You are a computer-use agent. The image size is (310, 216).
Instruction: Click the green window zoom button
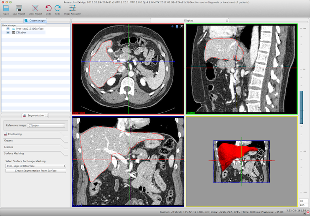(10, 2)
